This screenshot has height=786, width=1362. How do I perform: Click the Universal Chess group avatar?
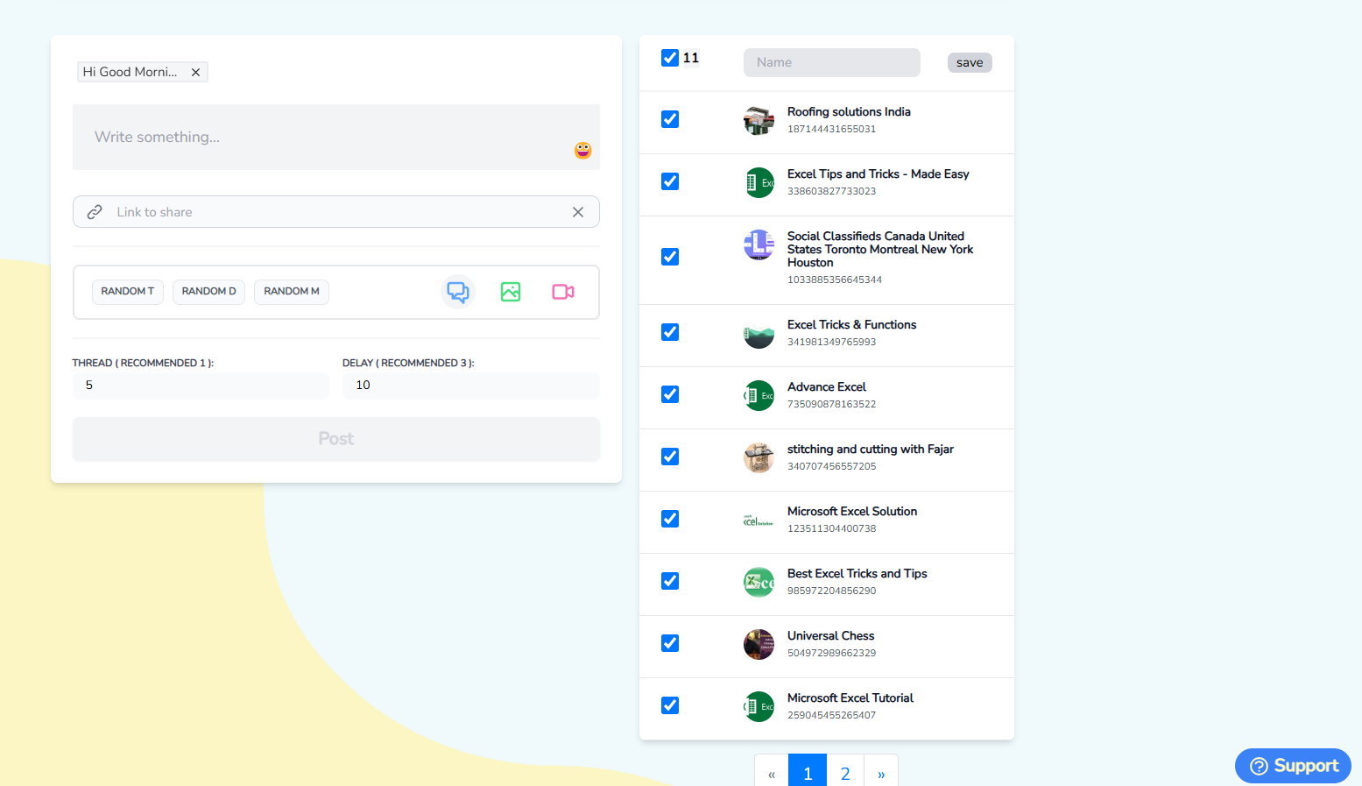[x=759, y=644]
